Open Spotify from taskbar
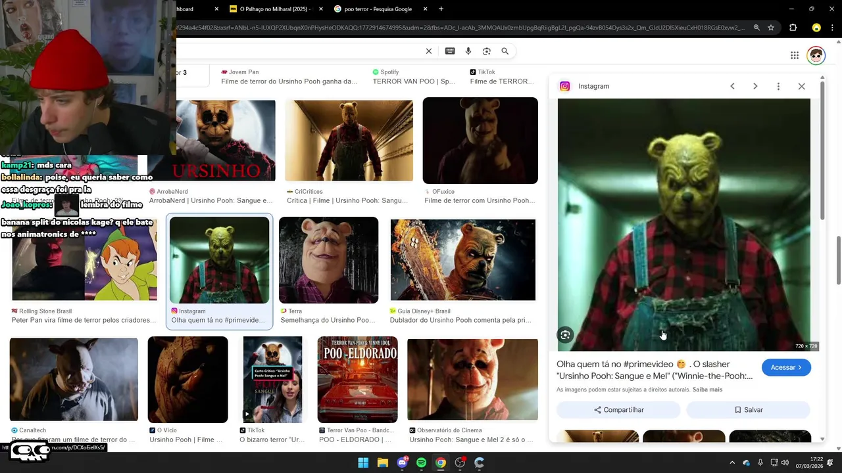Image resolution: width=842 pixels, height=473 pixels. [422, 462]
